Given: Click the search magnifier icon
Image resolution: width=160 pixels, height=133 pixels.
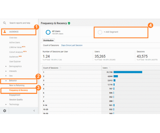Looking at the screenshot, I should coord(4,23).
